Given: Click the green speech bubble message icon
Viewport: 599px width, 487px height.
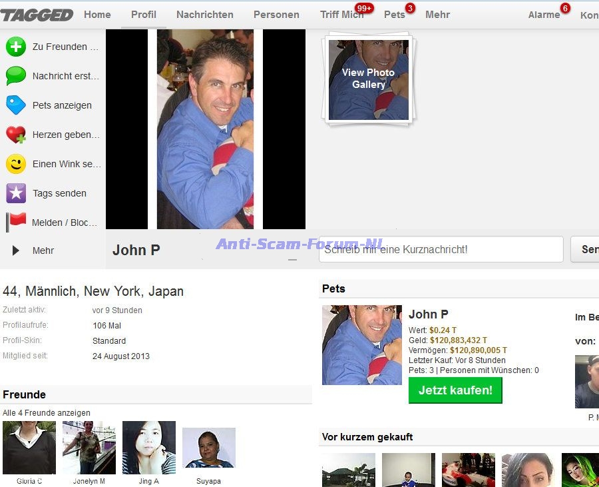Looking at the screenshot, I should click(16, 76).
